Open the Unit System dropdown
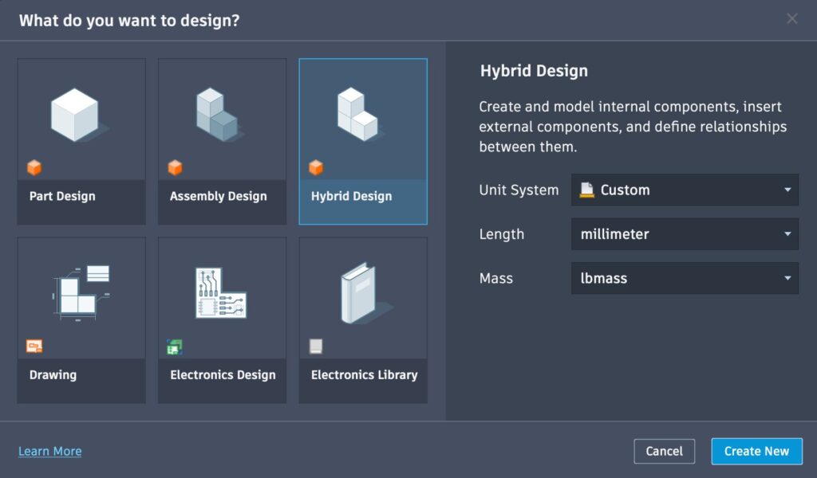 pos(685,190)
